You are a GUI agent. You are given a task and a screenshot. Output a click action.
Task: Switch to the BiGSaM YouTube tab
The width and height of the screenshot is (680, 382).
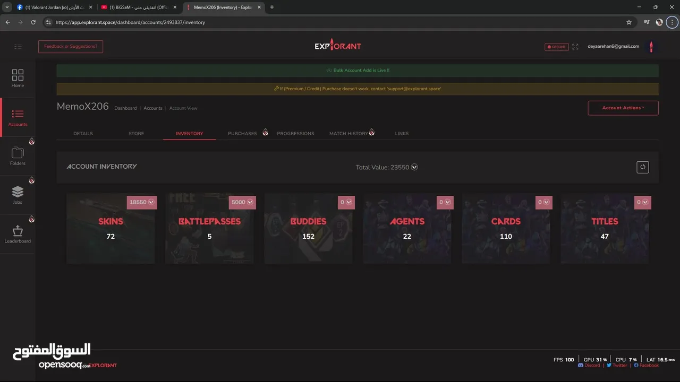[138, 7]
